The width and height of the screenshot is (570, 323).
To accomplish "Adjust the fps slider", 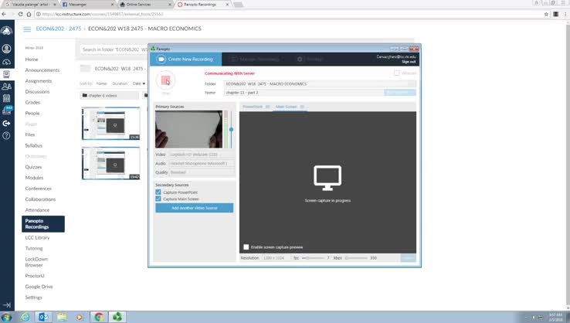I will click(x=314, y=258).
